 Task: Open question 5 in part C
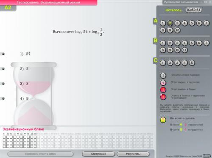192,63
